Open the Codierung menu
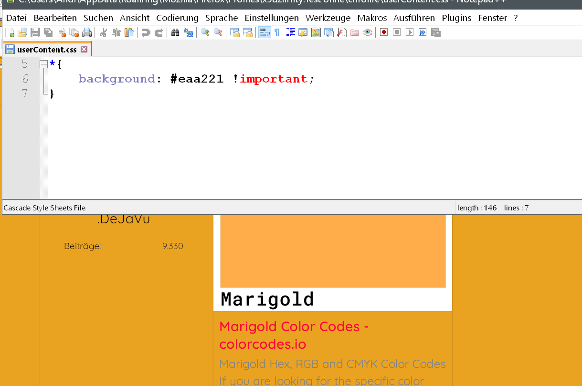 point(177,18)
